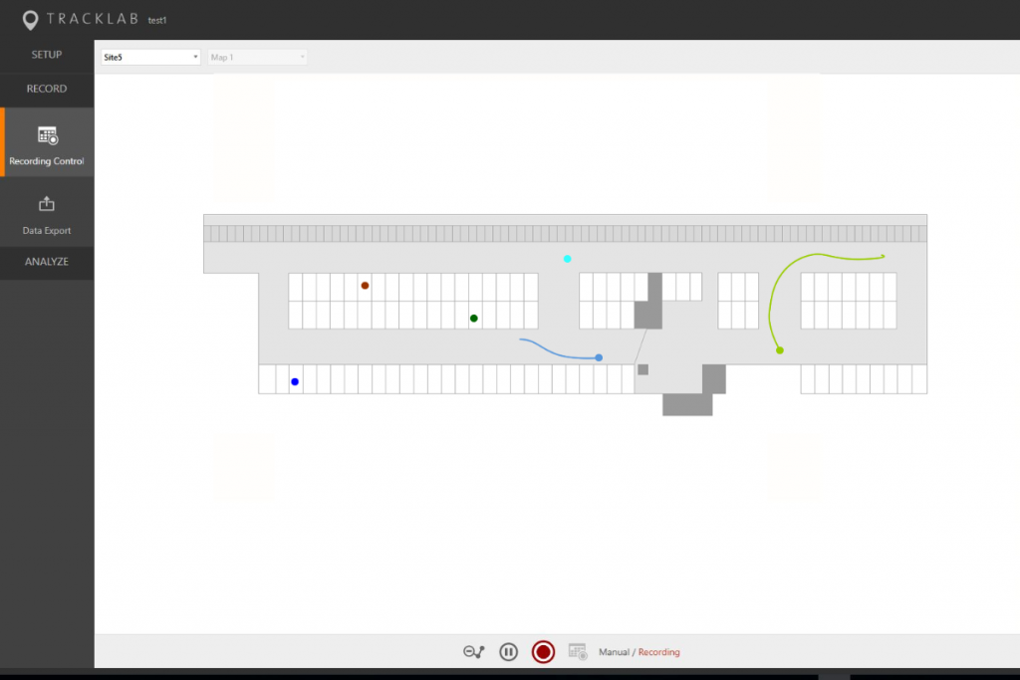Click the zoom-out track icon in bottom bar
1020x680 pixels.
474,652
